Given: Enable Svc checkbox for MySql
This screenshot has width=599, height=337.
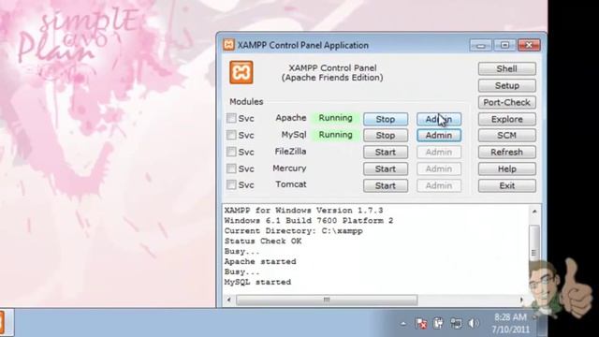Looking at the screenshot, I should tap(231, 135).
